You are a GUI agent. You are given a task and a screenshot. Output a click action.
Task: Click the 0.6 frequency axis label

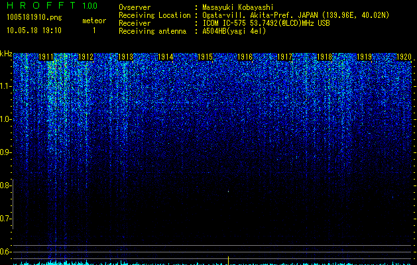point(5,252)
